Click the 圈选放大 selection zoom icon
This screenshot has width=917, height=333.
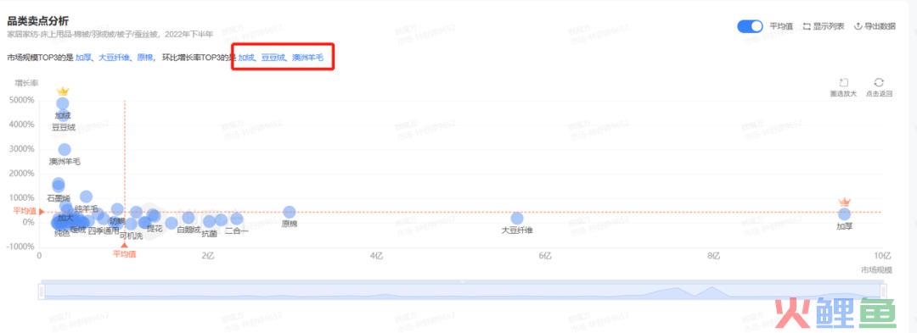[x=843, y=83]
